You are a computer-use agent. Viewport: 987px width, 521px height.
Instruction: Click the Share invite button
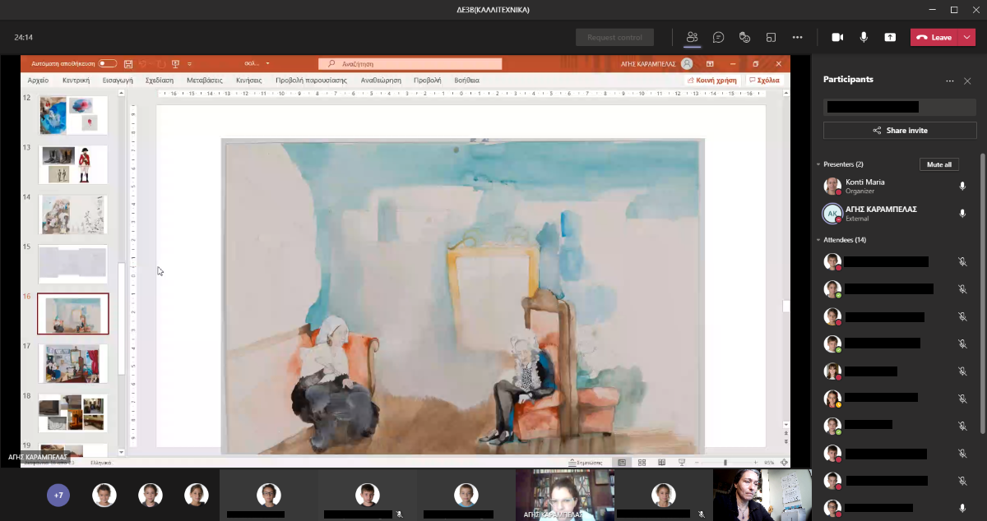pyautogui.click(x=900, y=131)
